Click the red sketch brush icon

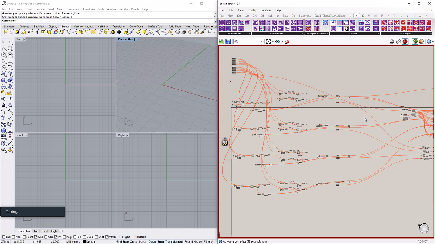287,42
